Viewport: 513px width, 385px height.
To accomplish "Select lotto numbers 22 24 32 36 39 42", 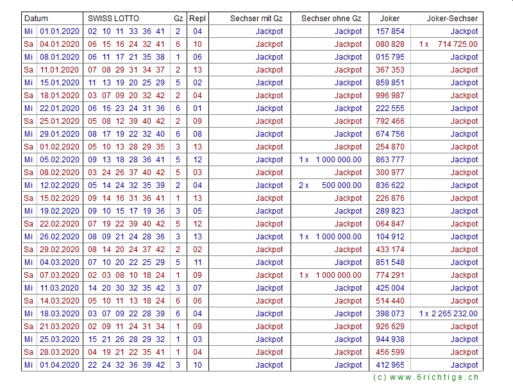I will [126, 365].
